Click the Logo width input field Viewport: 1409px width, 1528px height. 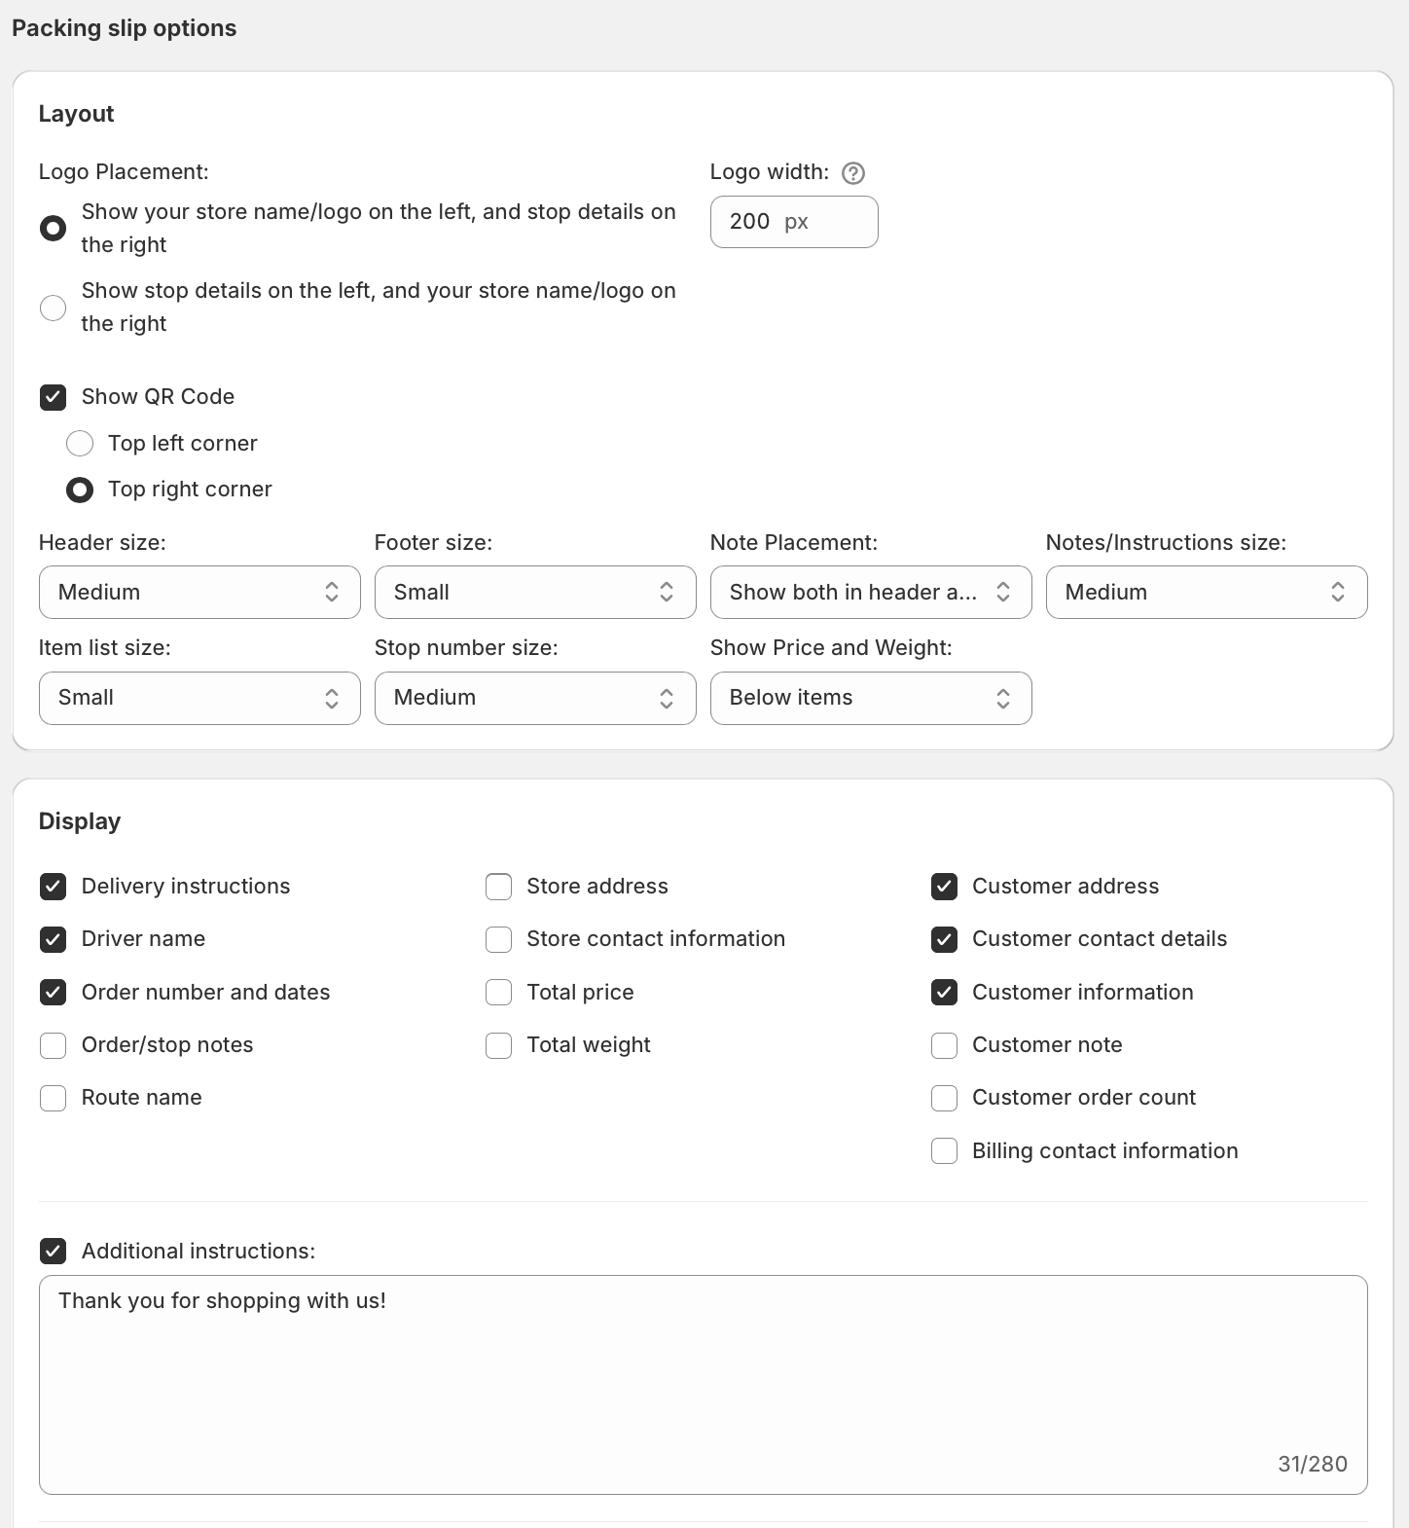pyautogui.click(x=793, y=222)
